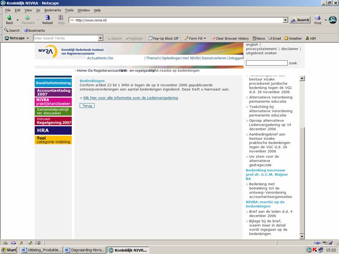The width and height of the screenshot is (339, 254).
Task: Open Brief aan de leden 4 december link
Action: coord(270,214)
